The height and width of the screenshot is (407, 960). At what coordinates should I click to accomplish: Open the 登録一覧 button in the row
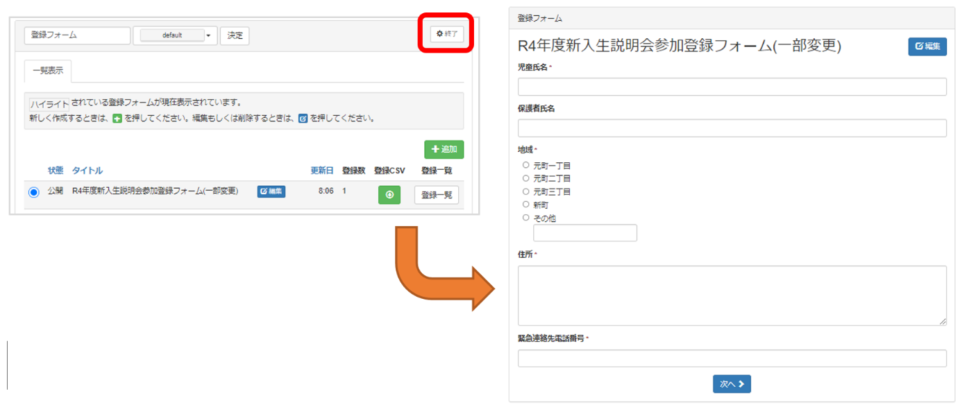click(436, 195)
